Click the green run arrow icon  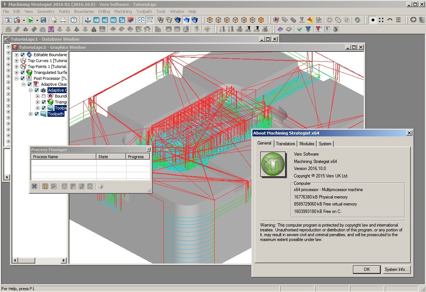[30, 20]
